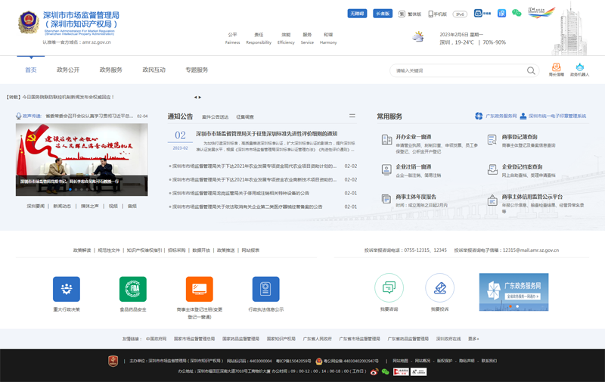Open 商事主体信用监管公示平台 icon
This screenshot has height=382, width=605.
492,200
